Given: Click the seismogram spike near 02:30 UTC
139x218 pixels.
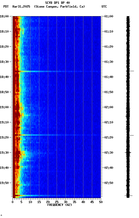Looking at the screenshot, I should [x=128, y=152].
